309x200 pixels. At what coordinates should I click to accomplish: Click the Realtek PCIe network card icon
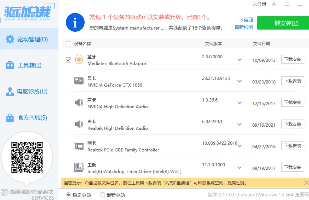point(79,146)
